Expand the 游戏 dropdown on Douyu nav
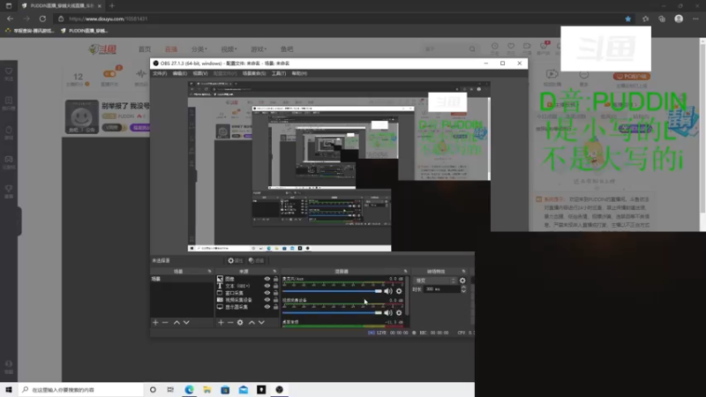 (259, 49)
